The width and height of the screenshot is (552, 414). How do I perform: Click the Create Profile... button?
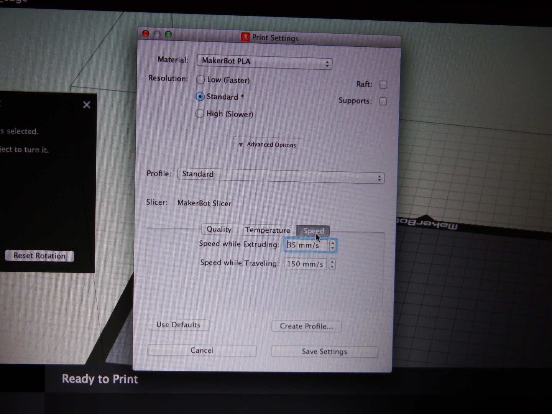point(306,326)
